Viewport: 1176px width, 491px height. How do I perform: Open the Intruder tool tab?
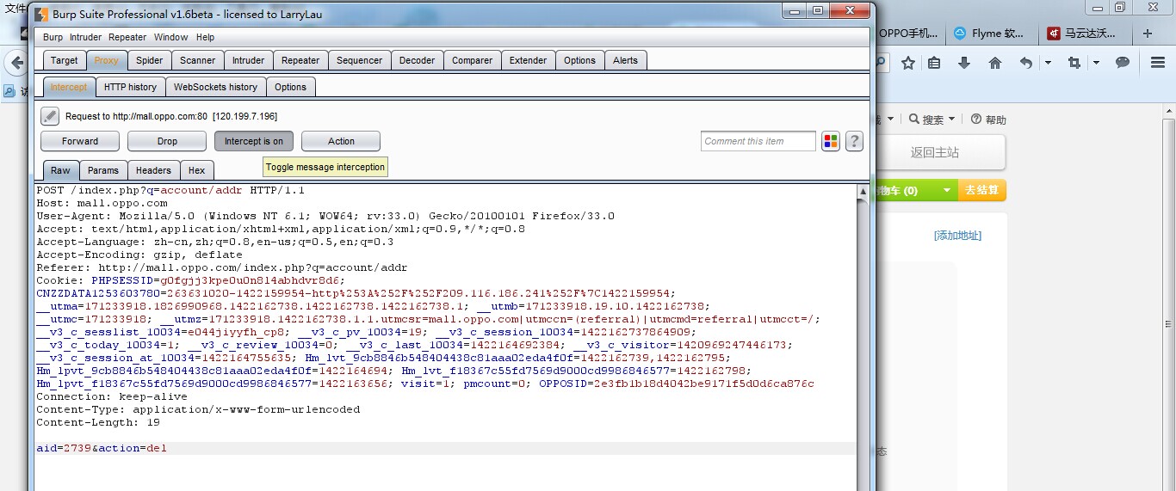[x=249, y=60]
